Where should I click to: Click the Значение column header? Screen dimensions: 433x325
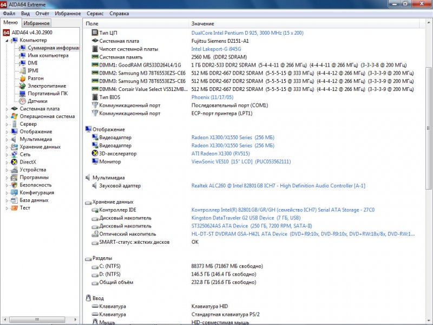click(x=203, y=24)
